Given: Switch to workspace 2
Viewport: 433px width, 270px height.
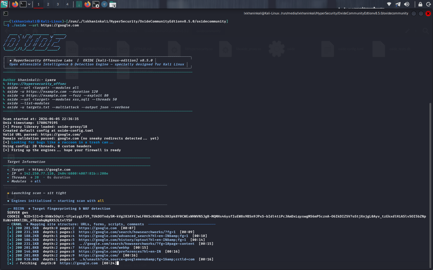Looking at the screenshot, I should 48,4.
